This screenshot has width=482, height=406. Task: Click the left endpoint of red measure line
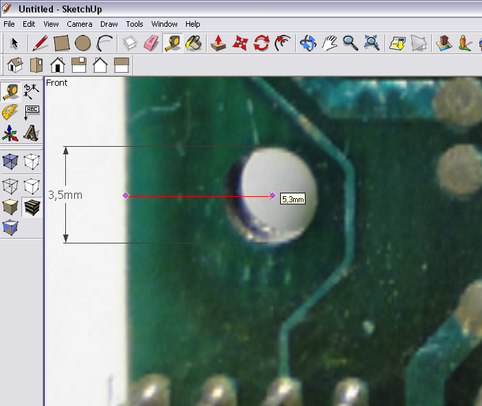[x=126, y=195]
